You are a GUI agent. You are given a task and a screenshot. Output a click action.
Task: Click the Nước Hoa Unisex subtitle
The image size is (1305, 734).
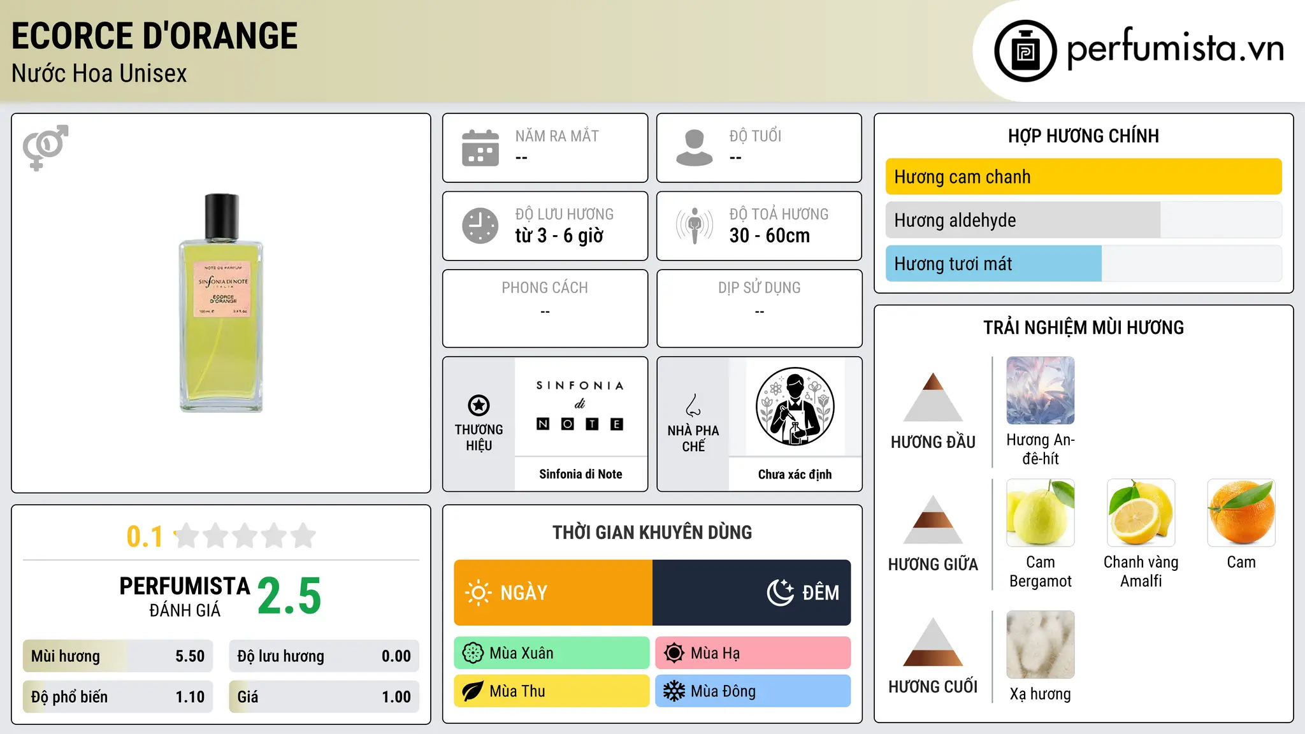click(x=99, y=74)
